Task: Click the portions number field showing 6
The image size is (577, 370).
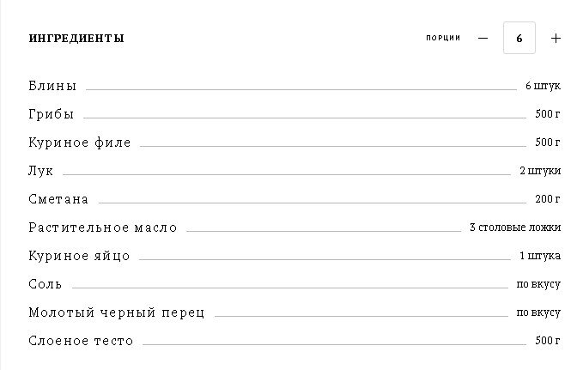Action: pyautogui.click(x=519, y=39)
